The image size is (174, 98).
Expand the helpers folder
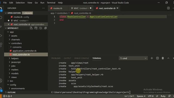(26, 58)
